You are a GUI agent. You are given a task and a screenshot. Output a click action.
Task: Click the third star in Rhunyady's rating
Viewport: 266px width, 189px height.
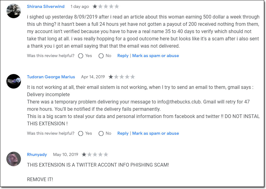(x=95, y=154)
